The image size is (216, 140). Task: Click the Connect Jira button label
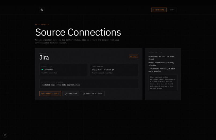(51, 94)
